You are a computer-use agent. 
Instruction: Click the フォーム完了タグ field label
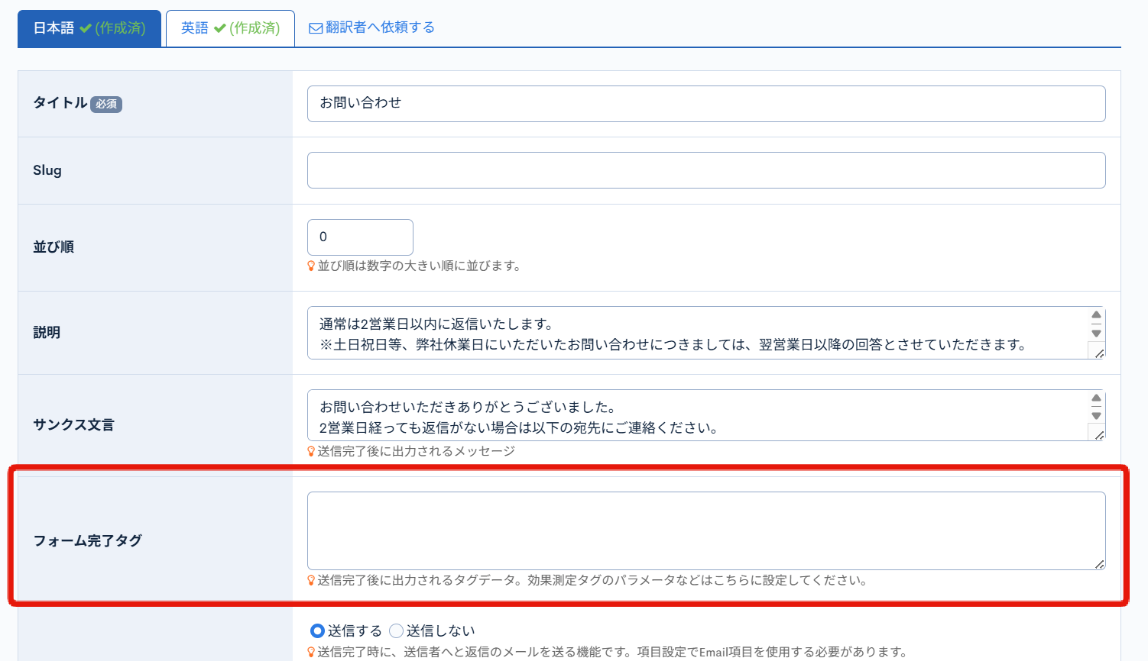[x=88, y=540]
